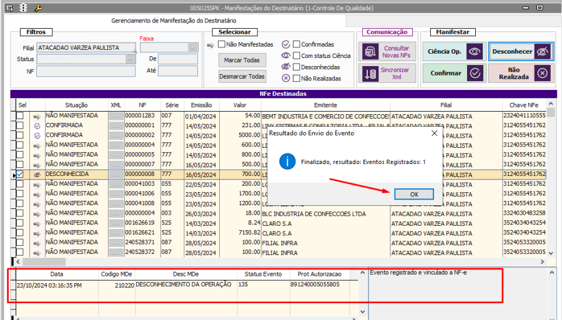
Task: Click Consultar Novas NFs button
Action: pos(388,52)
